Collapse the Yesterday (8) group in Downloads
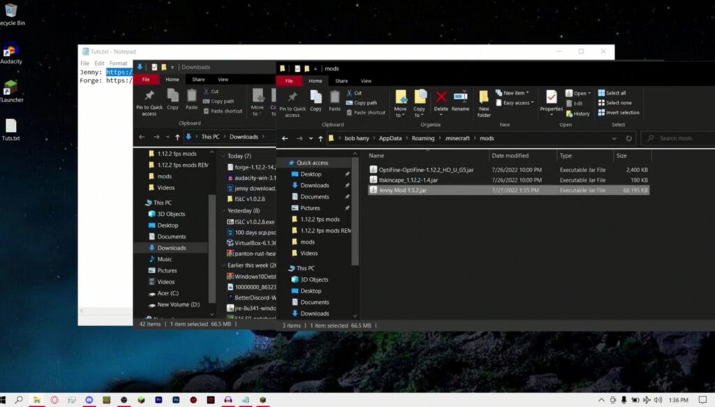This screenshot has width=715, height=407. click(223, 210)
